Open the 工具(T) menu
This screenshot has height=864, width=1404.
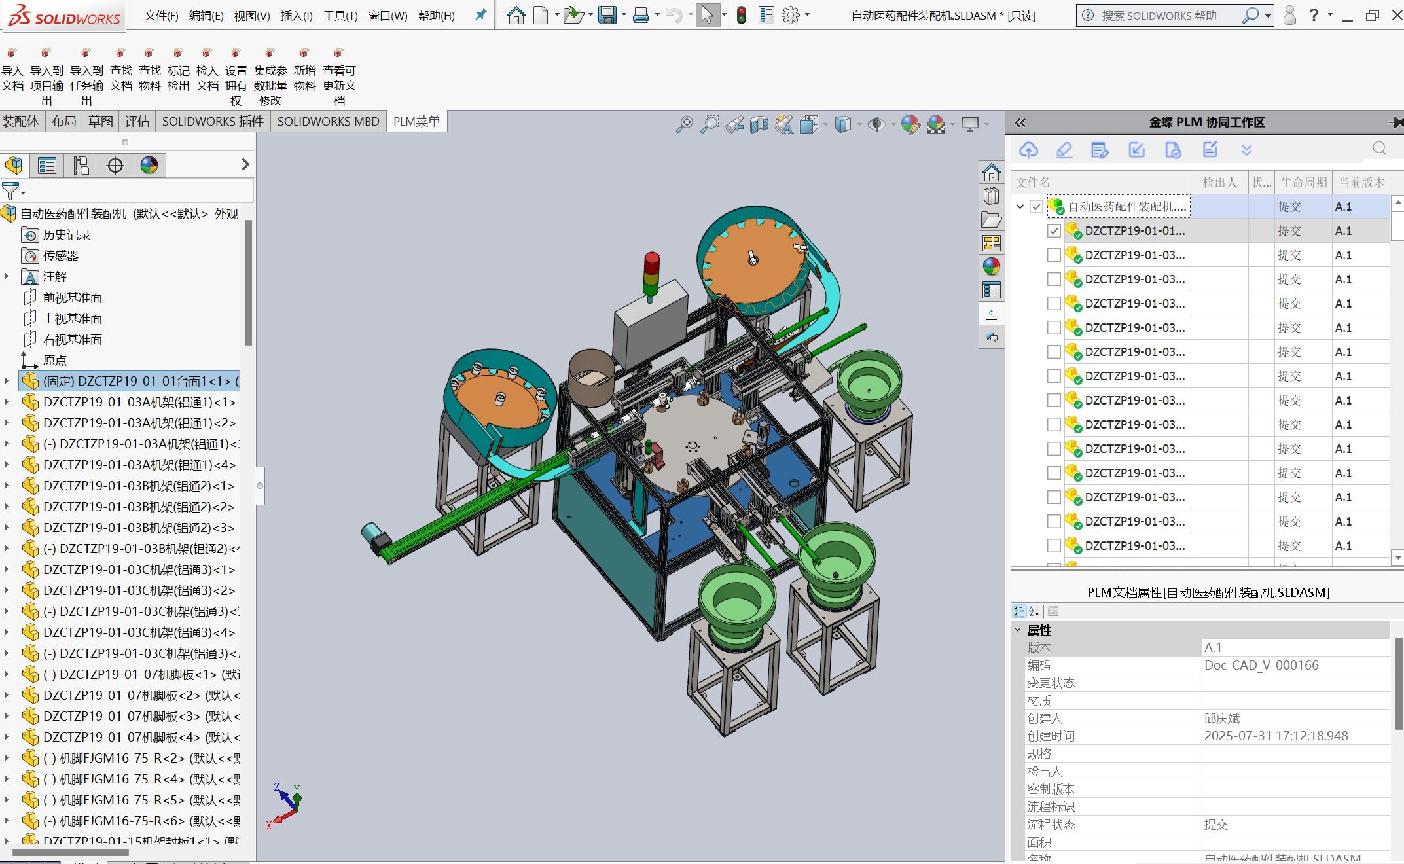coord(340,16)
